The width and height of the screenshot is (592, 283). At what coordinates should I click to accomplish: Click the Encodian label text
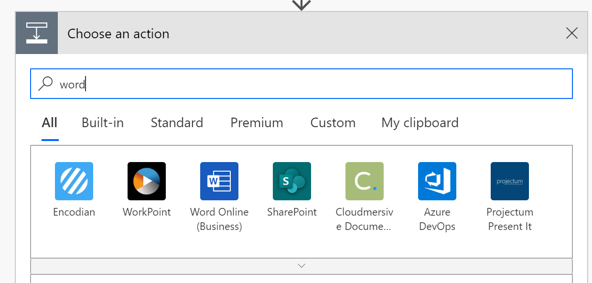pos(74,212)
